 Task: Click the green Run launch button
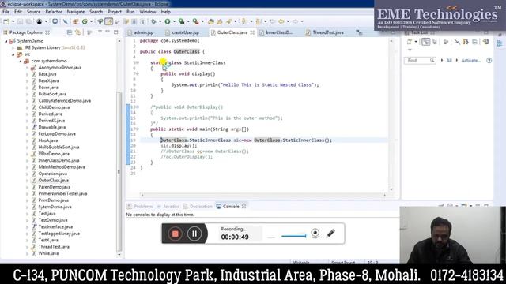tap(168, 21)
